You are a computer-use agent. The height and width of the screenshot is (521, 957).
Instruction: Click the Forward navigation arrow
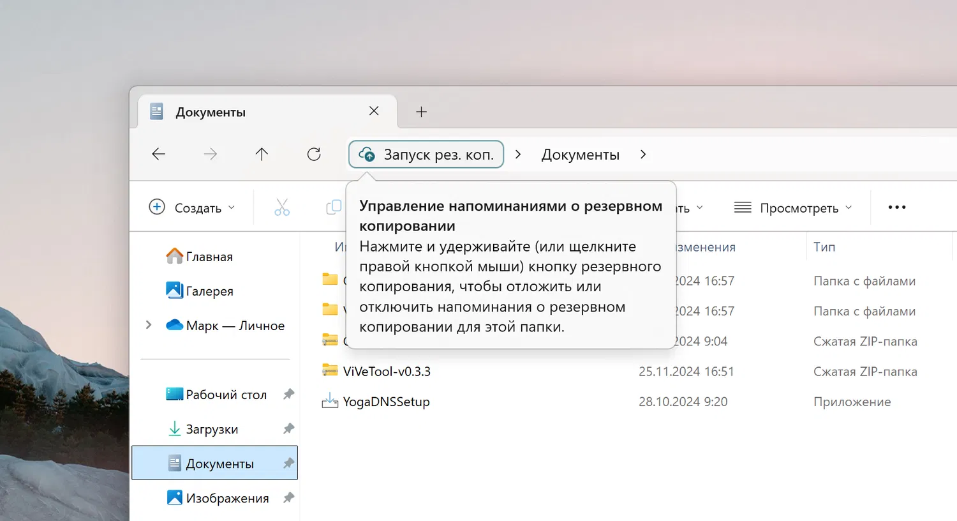point(211,154)
